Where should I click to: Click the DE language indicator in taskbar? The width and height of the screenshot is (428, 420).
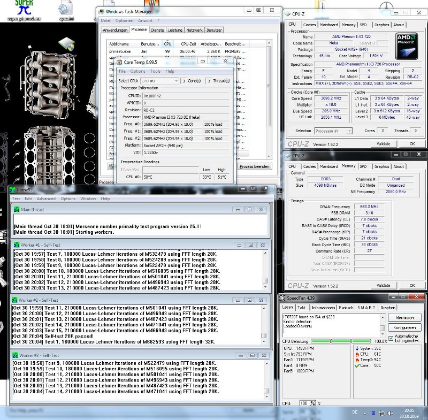(355, 413)
